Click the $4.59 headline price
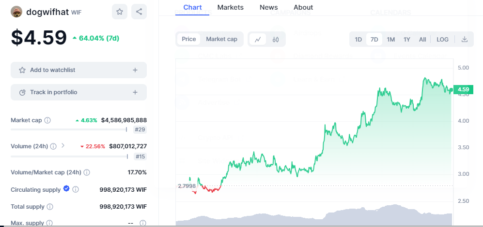 tap(39, 38)
